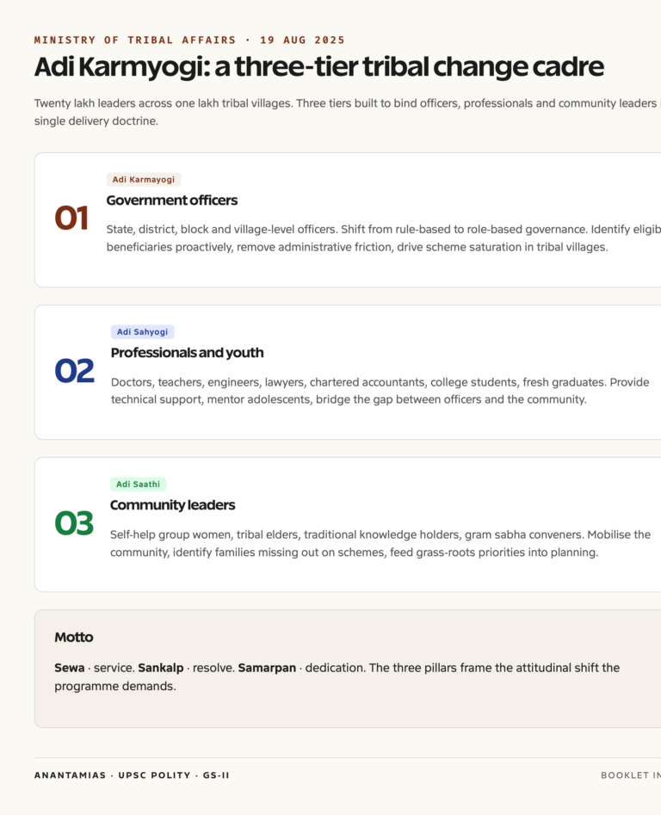This screenshot has height=815, width=661.
Task: Click the Ministry of Tribal Affairs dateline
Action: click(189, 40)
